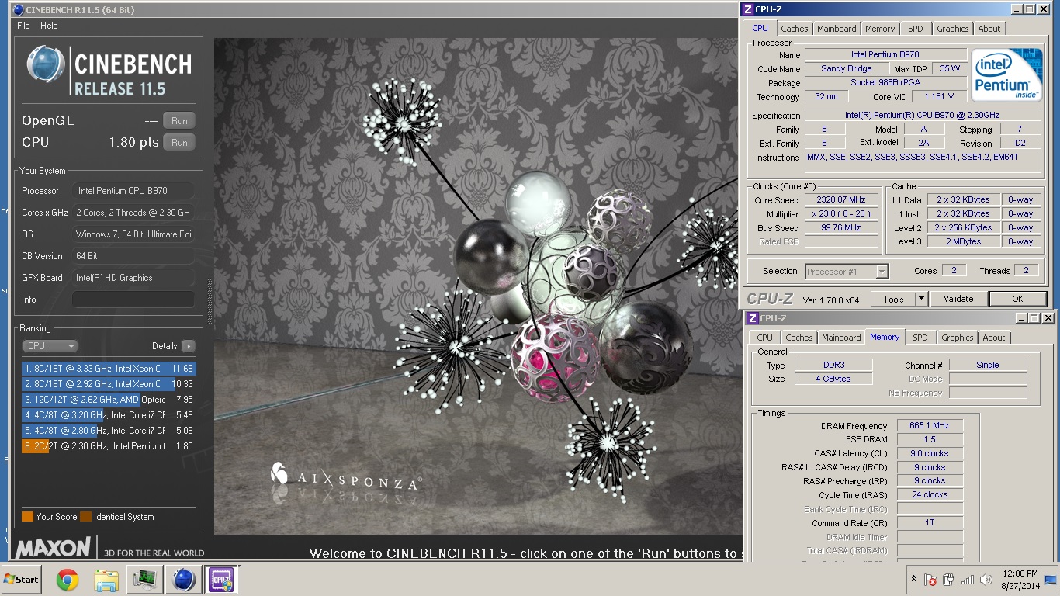Open the Processor #1 selection dropdown
Image resolution: width=1060 pixels, height=596 pixels.
[847, 272]
